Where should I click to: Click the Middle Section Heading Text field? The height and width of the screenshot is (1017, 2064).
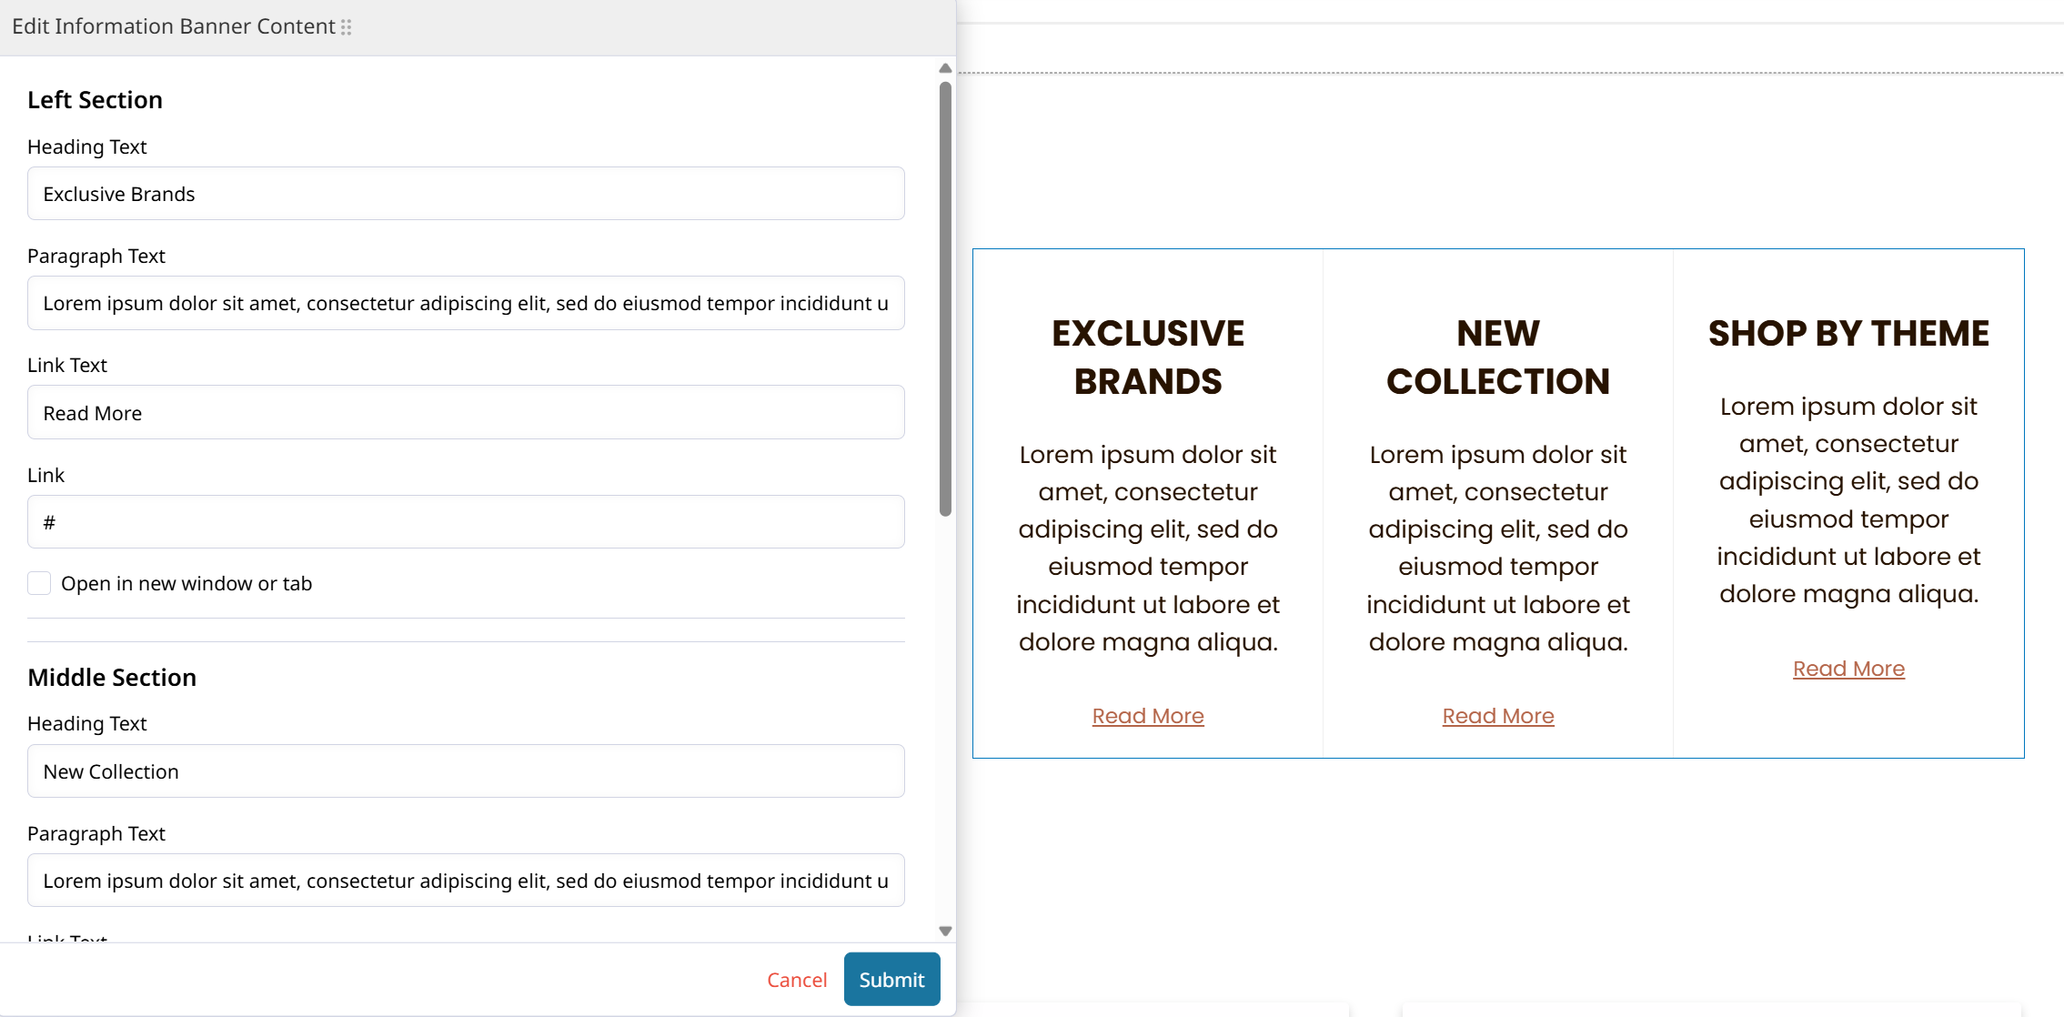[466, 771]
